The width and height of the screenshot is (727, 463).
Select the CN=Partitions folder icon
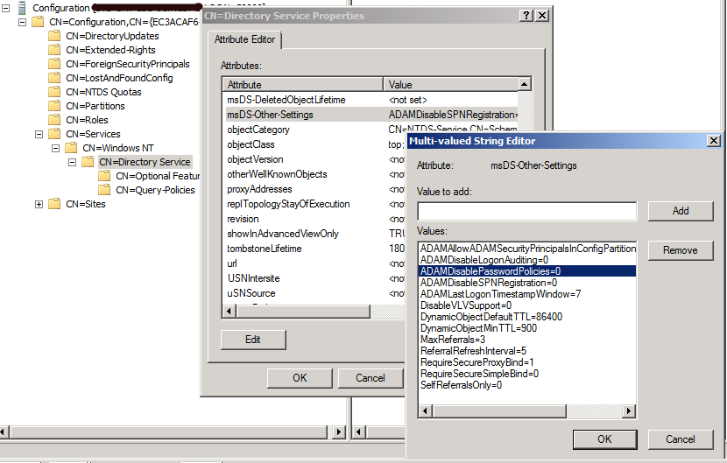tap(55, 106)
